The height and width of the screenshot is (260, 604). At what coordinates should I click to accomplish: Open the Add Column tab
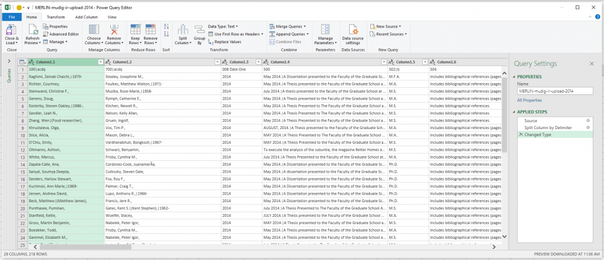pos(86,17)
